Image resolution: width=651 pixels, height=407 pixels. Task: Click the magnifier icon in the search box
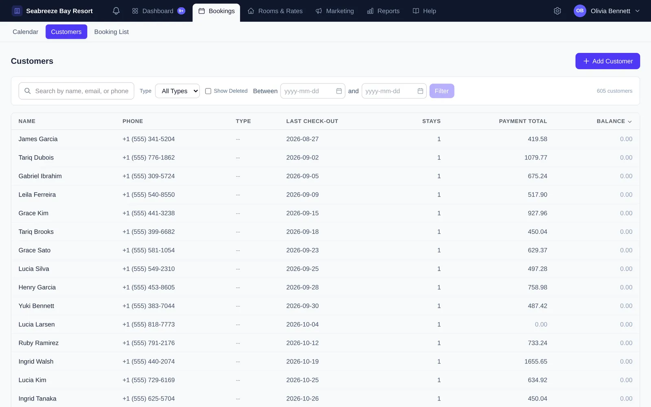[x=28, y=91]
